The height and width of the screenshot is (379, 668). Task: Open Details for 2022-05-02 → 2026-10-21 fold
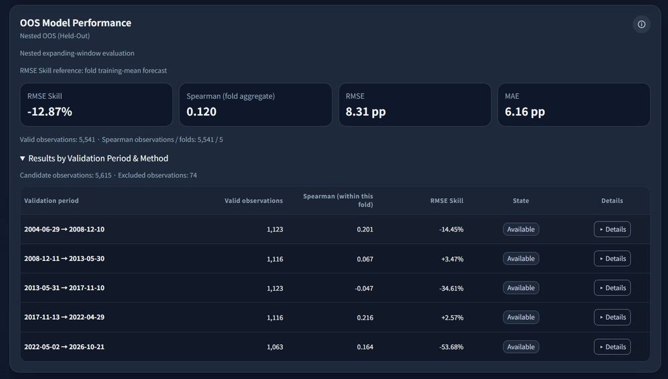pos(612,347)
